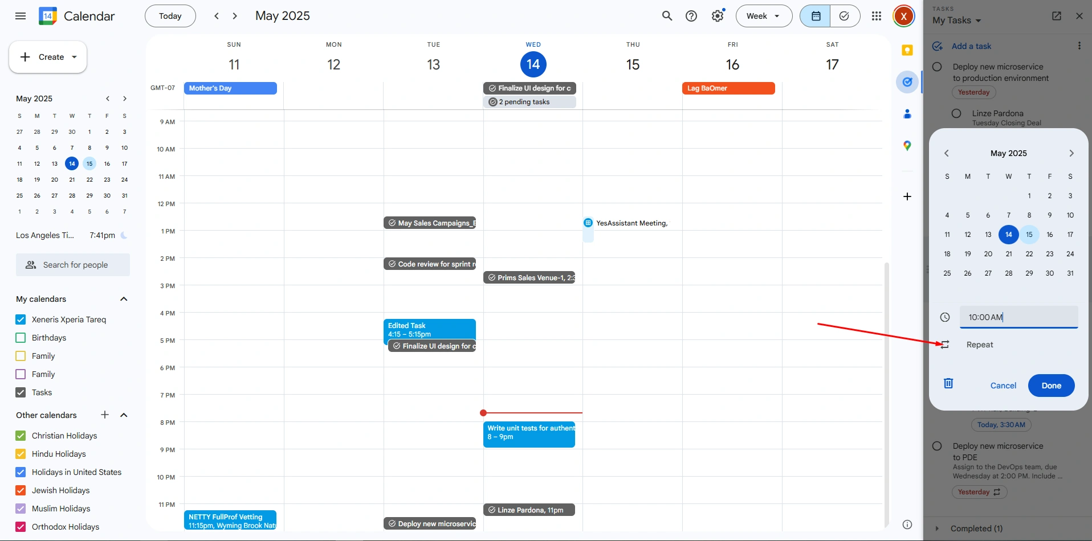The height and width of the screenshot is (541, 1092).
Task: Click the Repeat icon in task editor
Action: click(x=945, y=345)
